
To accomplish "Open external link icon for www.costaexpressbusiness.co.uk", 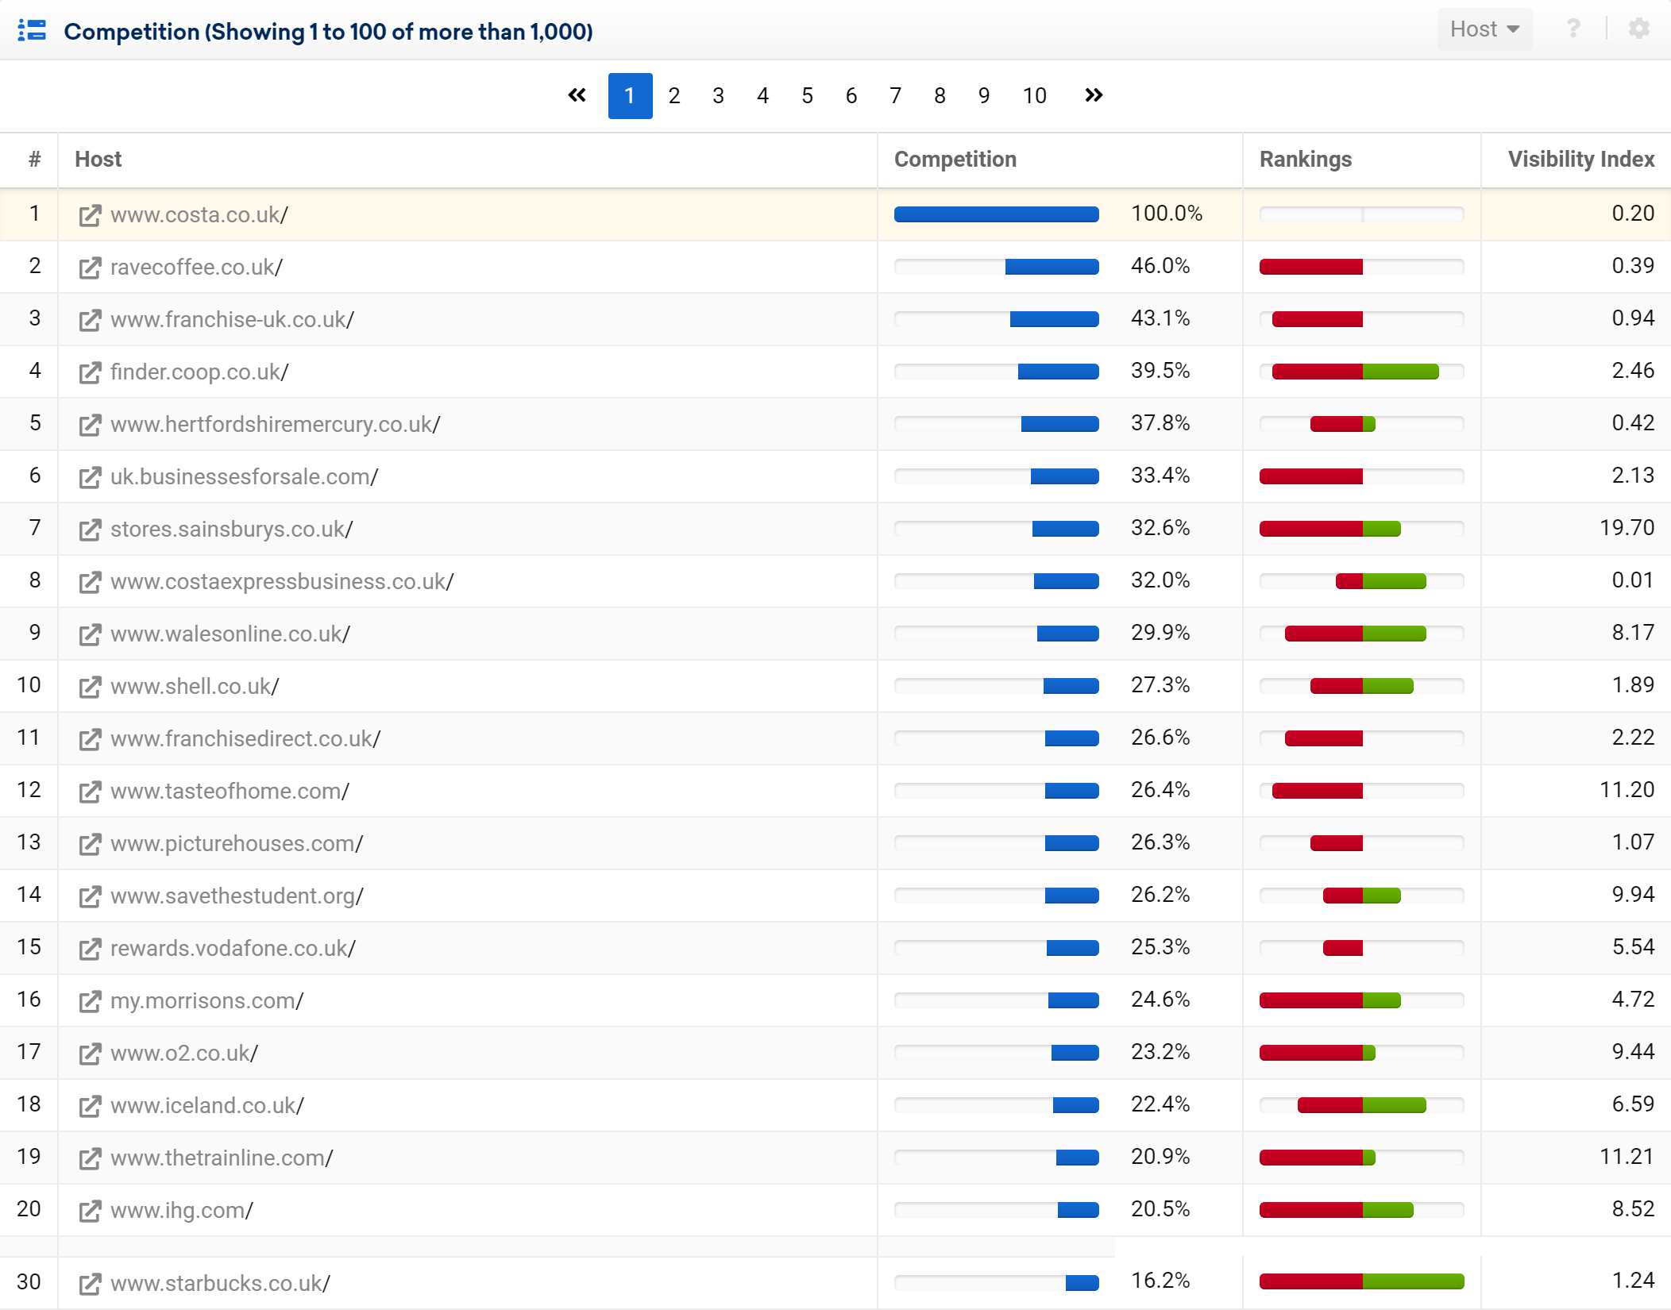I will tap(91, 582).
